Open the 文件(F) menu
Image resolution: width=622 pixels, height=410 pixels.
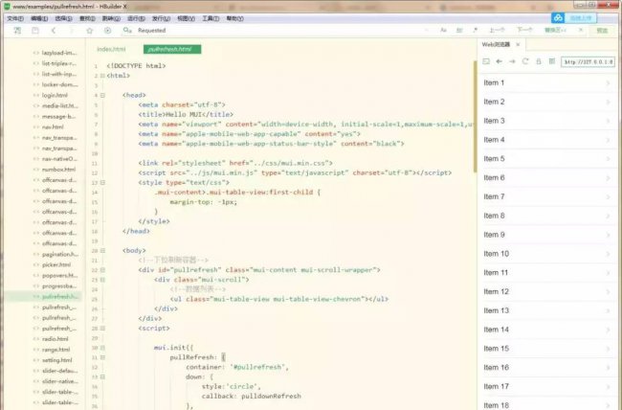pyautogui.click(x=15, y=18)
